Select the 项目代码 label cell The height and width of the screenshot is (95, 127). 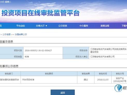coord(12,51)
